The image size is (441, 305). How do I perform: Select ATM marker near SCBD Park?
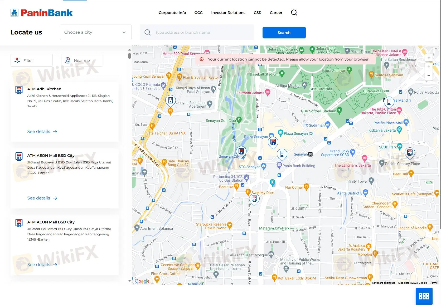pos(410,152)
